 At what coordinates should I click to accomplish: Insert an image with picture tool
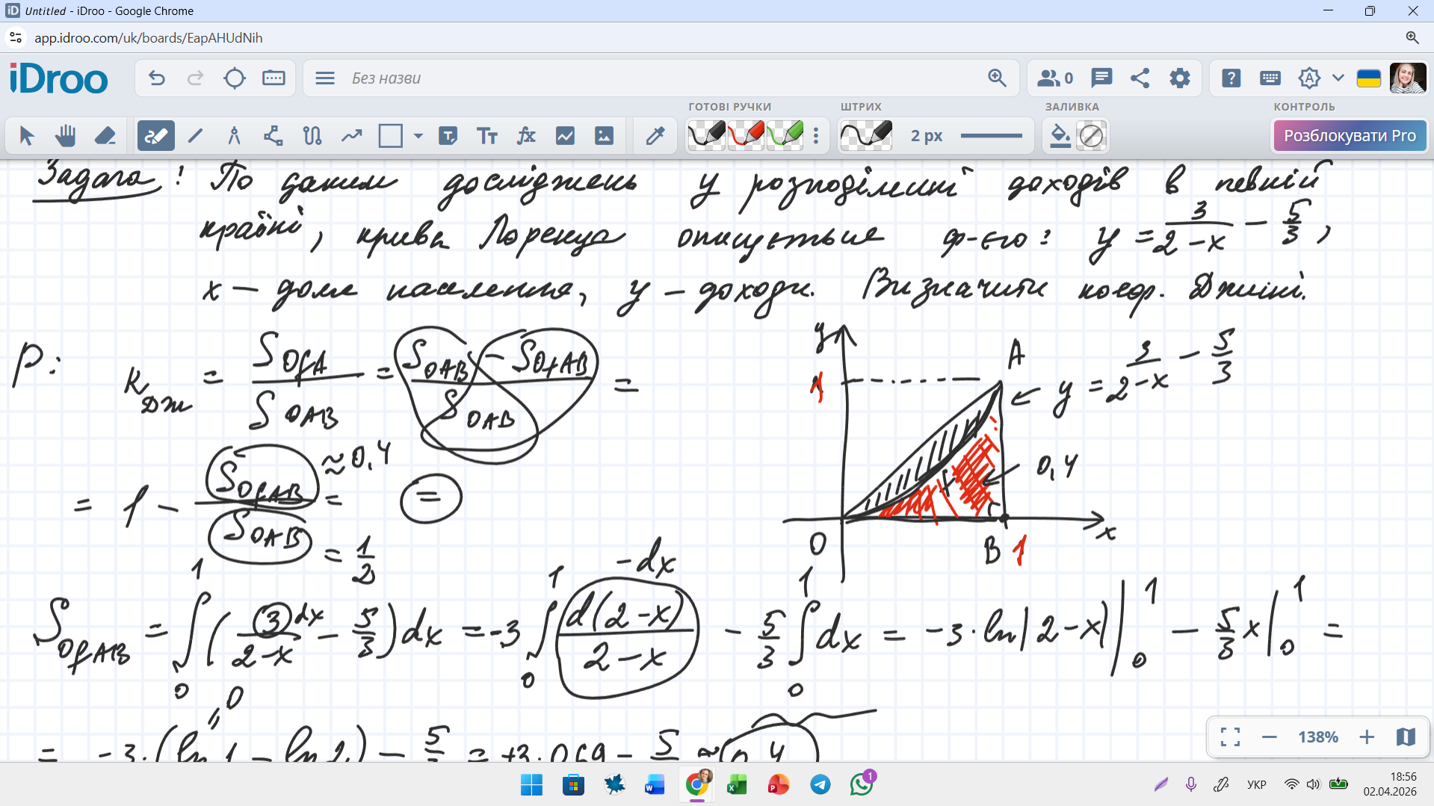[x=604, y=136]
